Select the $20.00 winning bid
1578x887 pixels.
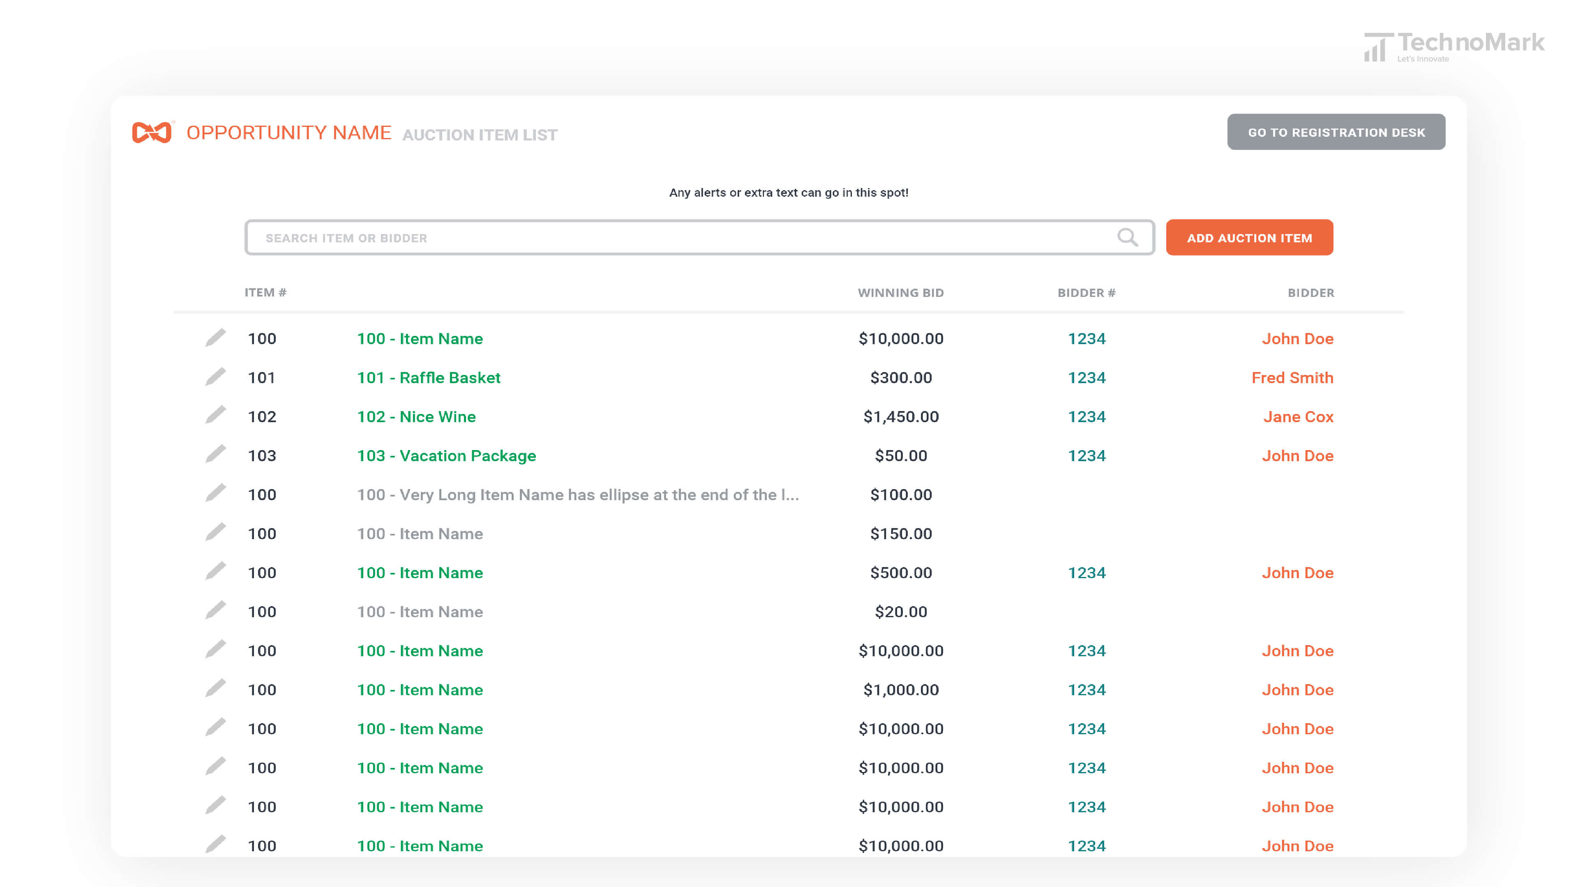tap(901, 612)
